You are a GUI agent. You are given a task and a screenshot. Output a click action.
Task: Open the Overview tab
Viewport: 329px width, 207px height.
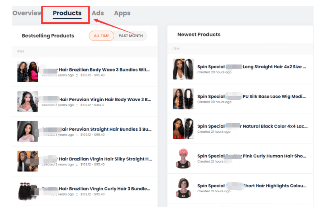(x=27, y=13)
